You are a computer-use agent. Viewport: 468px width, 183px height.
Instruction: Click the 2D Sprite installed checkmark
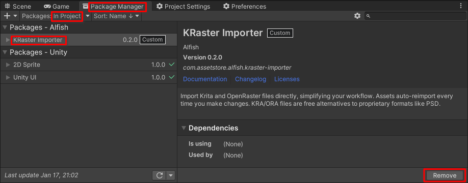[x=172, y=64]
